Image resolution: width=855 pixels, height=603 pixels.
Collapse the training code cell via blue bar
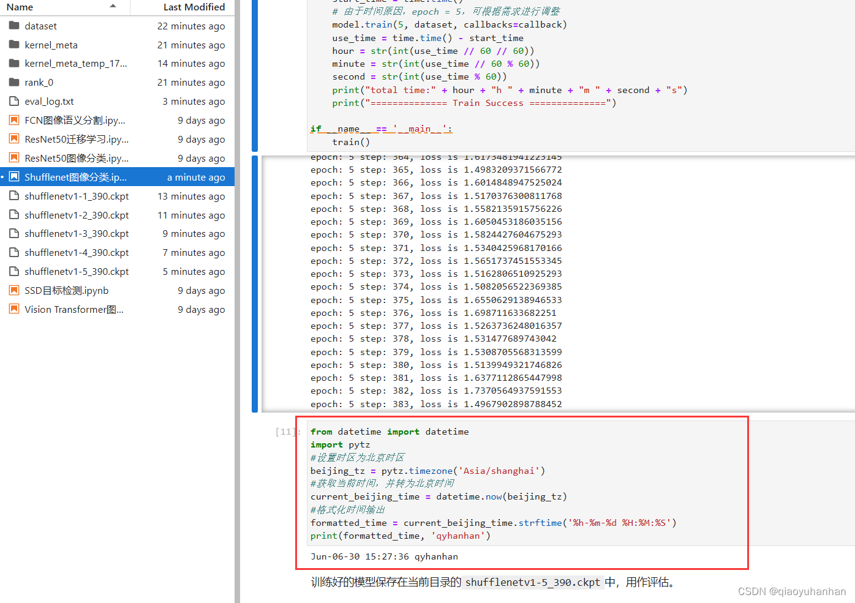(x=255, y=75)
